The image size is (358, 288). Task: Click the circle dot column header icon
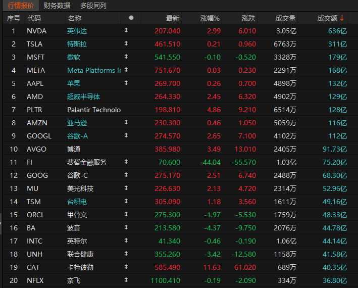[131, 18]
